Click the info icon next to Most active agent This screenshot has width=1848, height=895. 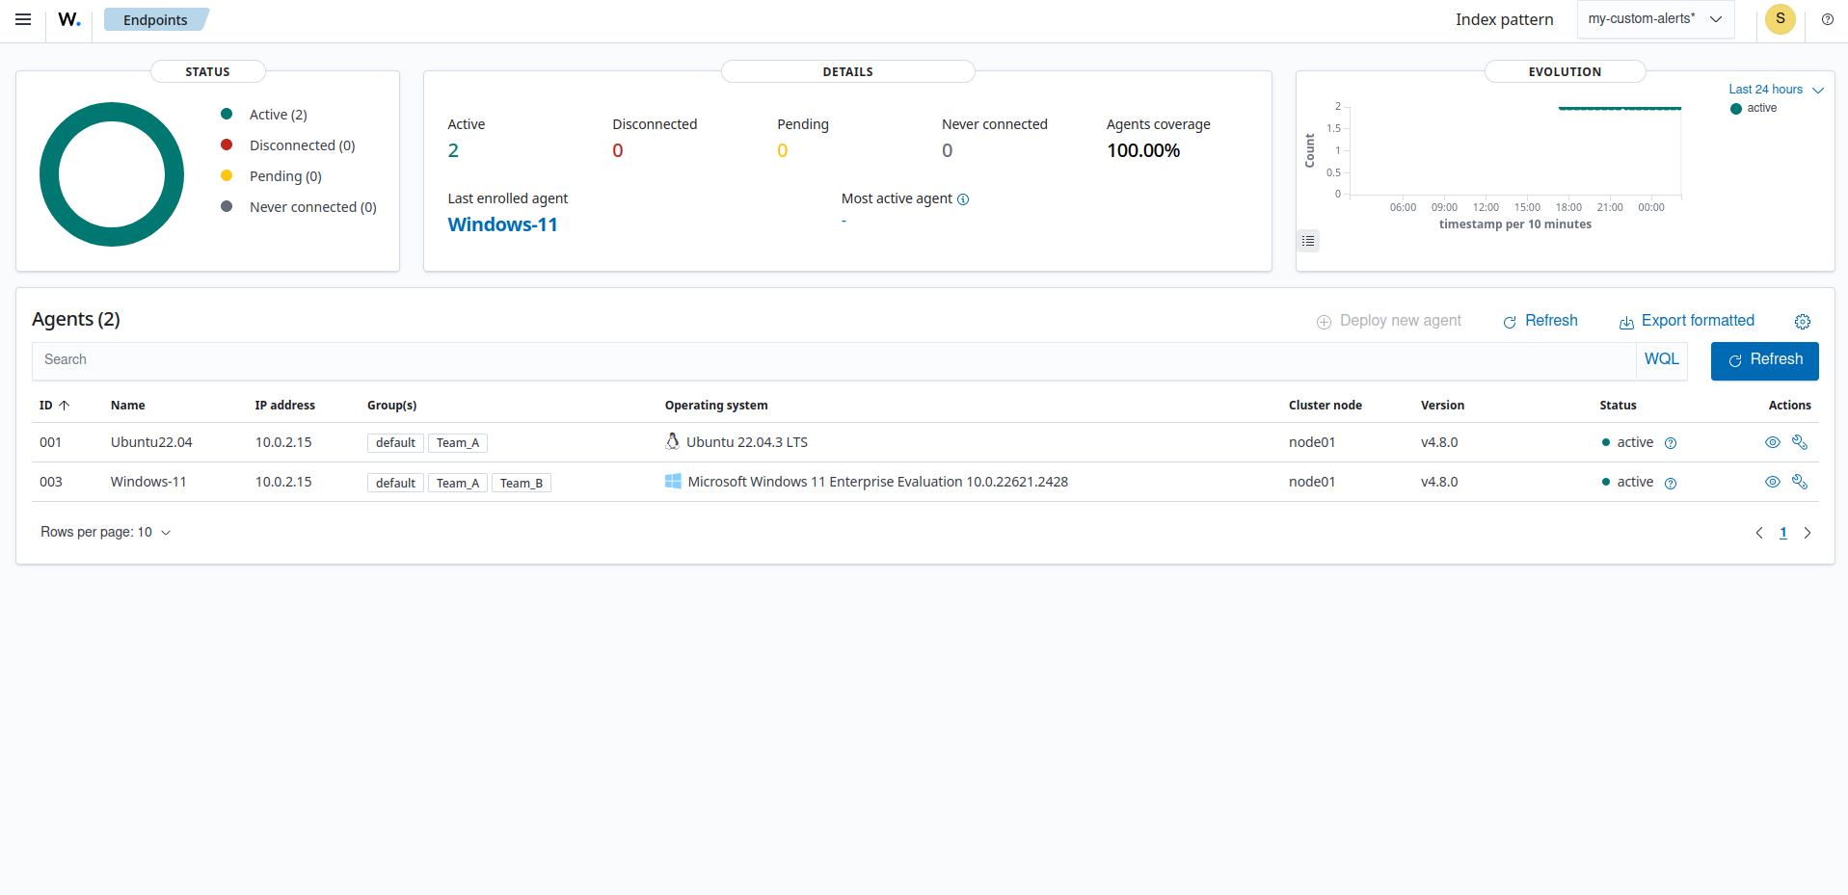coord(964,199)
